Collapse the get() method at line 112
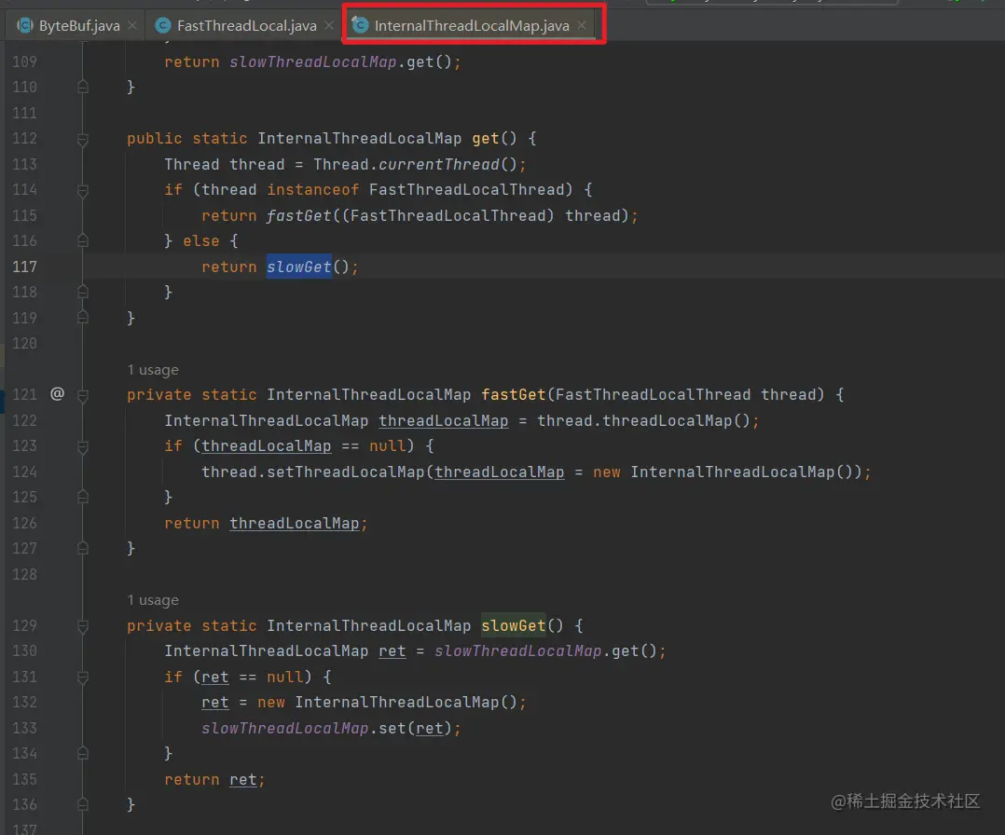The width and height of the screenshot is (1005, 835). 83,139
